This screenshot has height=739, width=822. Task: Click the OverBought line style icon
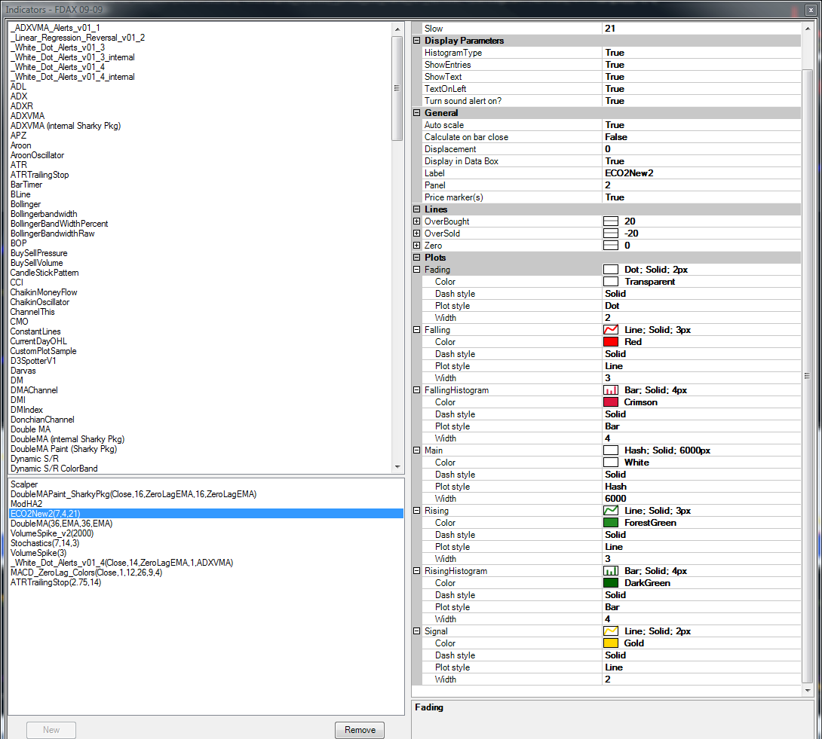610,221
